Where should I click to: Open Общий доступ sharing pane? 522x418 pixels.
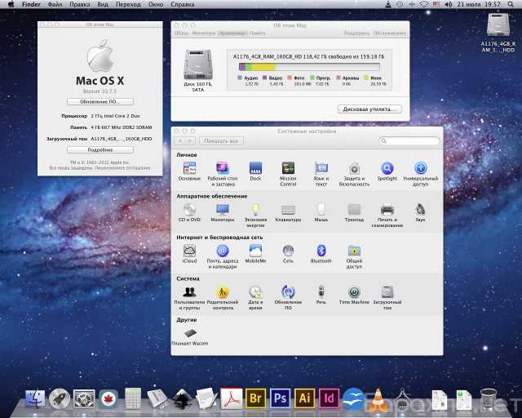(354, 256)
